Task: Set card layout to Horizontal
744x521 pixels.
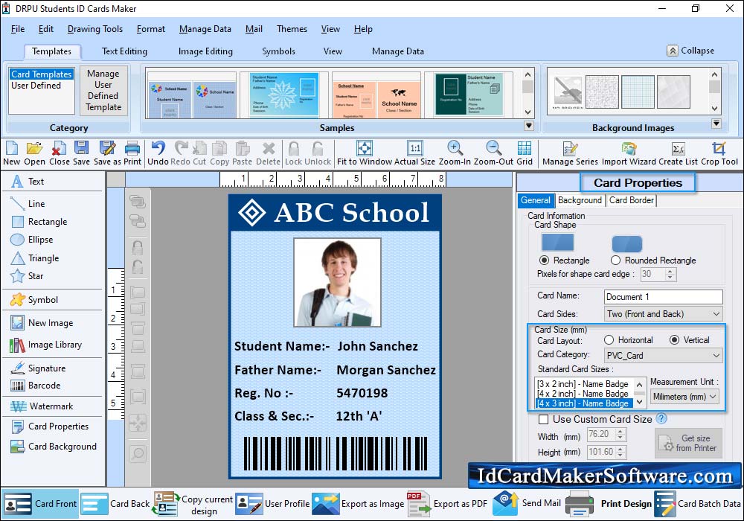Action: coord(609,340)
